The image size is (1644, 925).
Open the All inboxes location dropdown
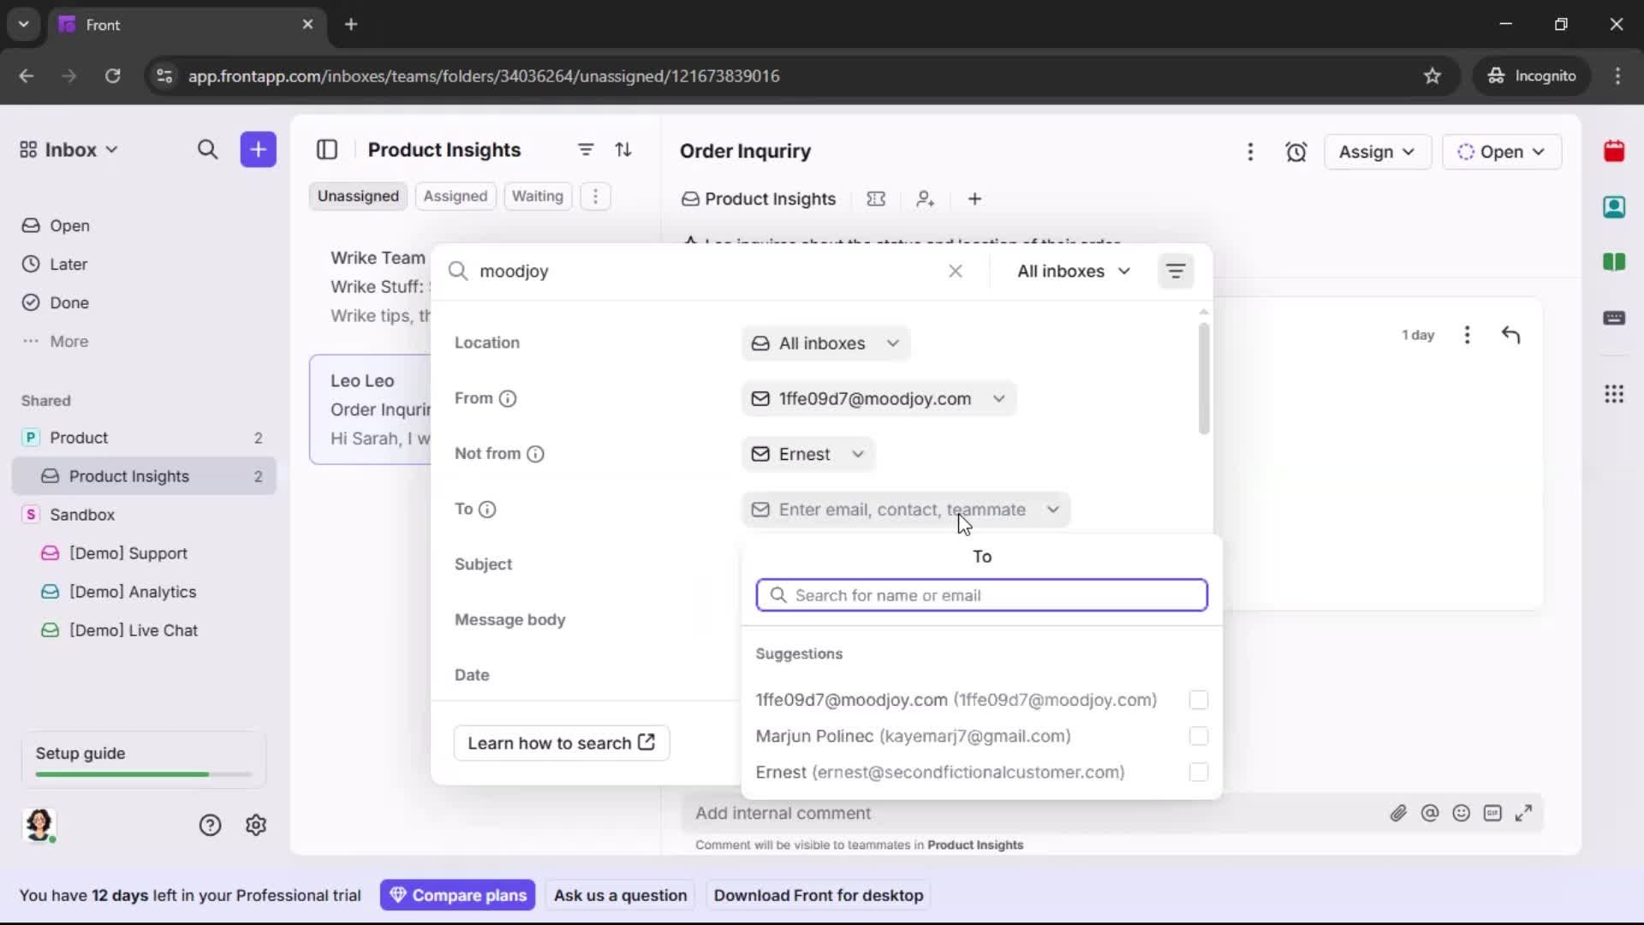(825, 343)
